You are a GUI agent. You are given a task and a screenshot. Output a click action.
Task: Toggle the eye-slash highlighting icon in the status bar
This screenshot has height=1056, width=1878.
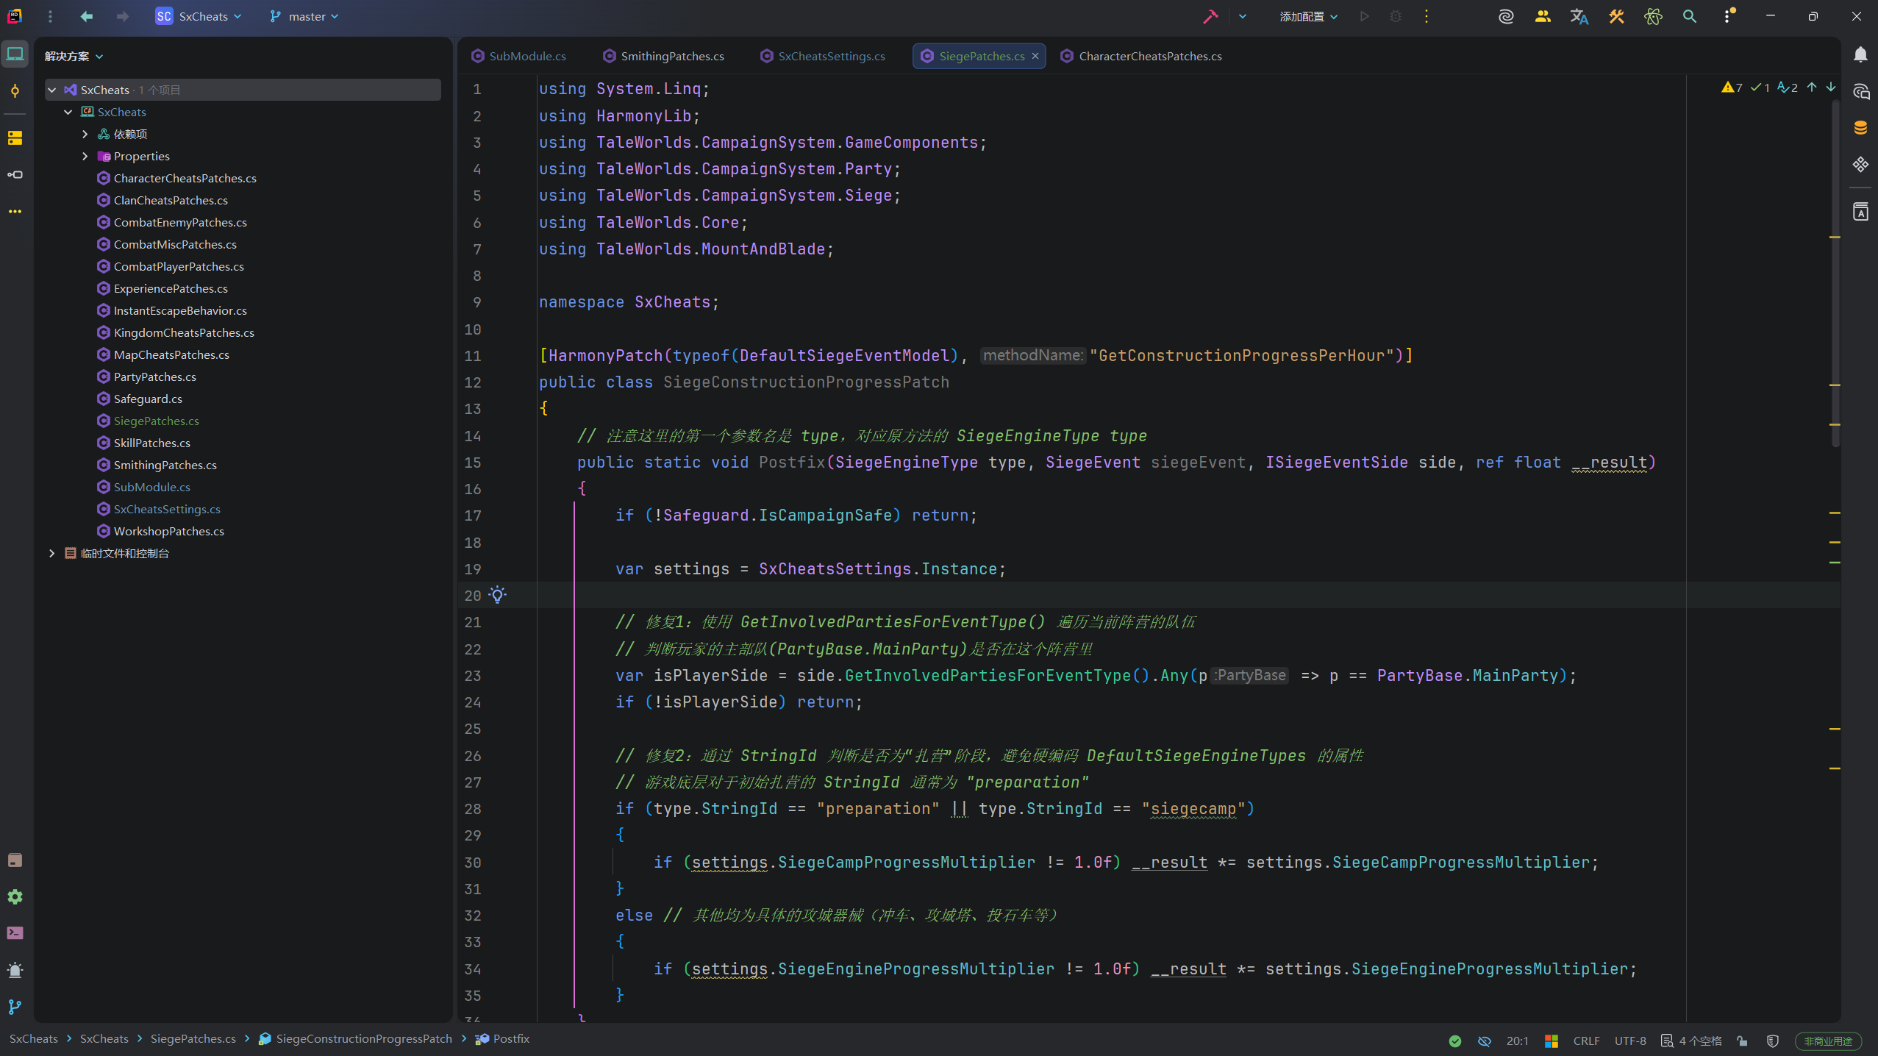tap(1485, 1041)
